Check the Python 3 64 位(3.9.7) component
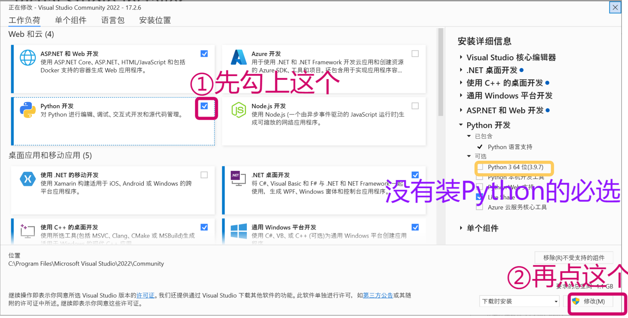The height and width of the screenshot is (318, 628). point(480,167)
